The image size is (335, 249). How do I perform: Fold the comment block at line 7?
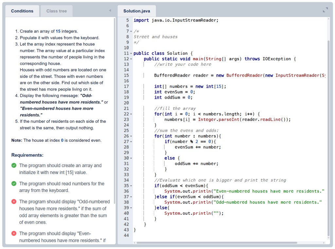coord(131,31)
